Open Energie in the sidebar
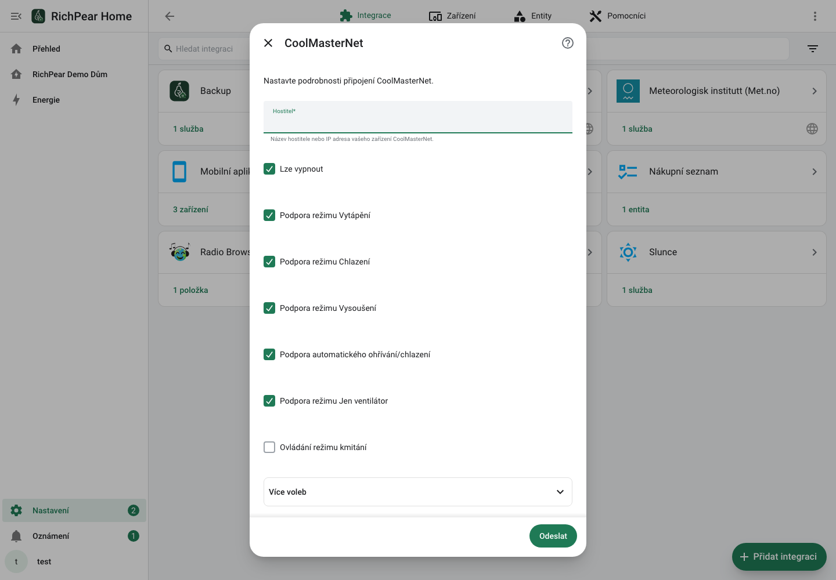This screenshot has height=580, width=836. [74, 100]
